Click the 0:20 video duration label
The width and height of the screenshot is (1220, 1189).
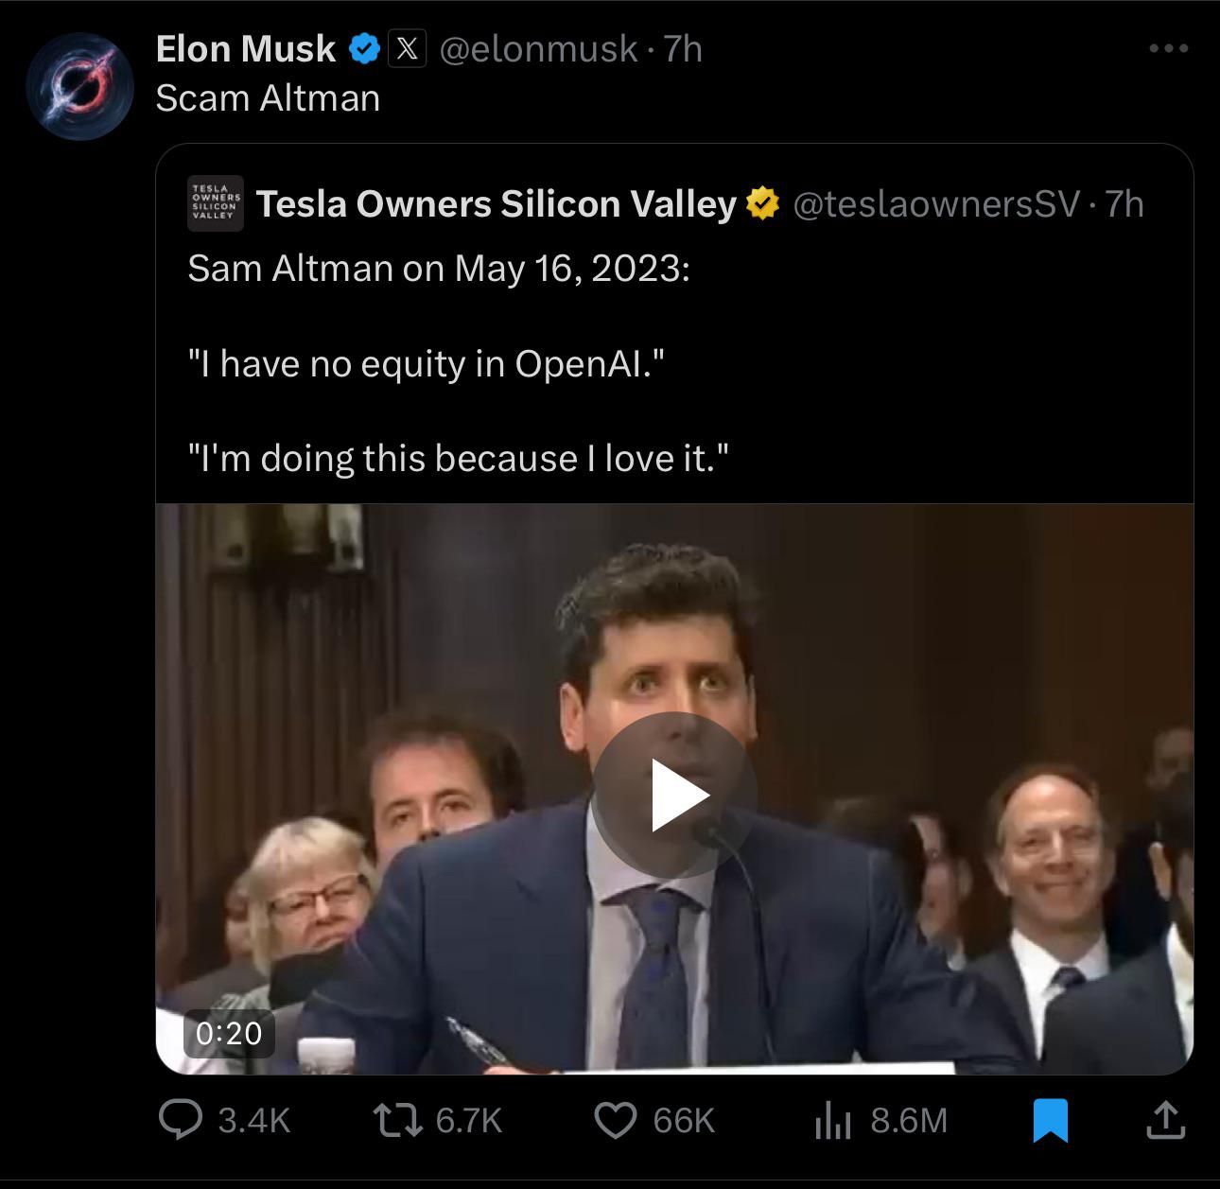coord(229,1032)
